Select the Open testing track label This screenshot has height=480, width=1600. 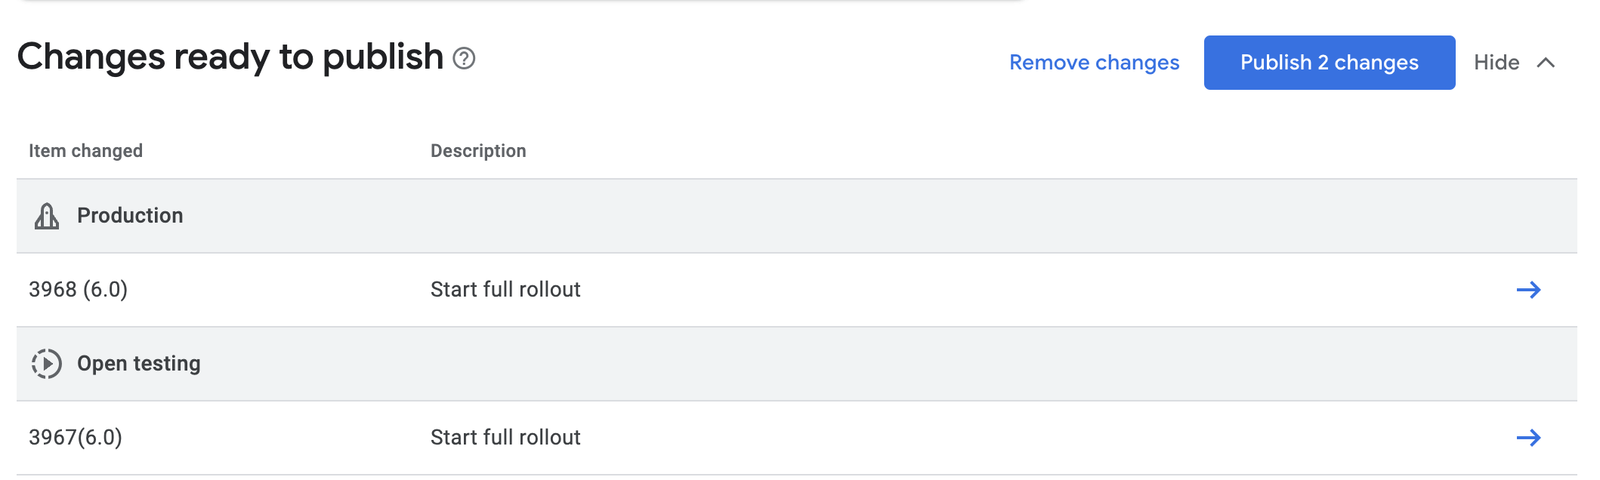point(139,364)
